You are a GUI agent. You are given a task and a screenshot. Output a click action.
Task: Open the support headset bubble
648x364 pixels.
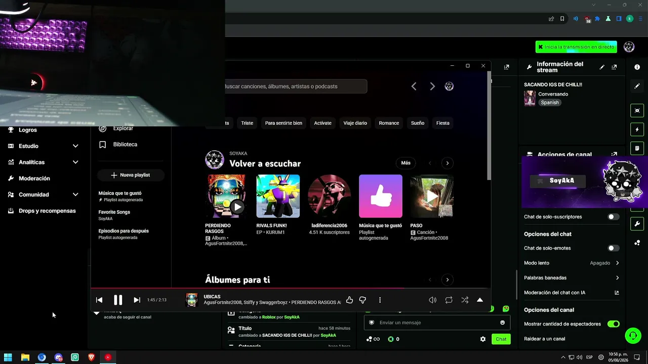pyautogui.click(x=632, y=335)
